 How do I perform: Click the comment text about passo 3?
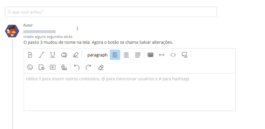pyautogui.click(x=98, y=43)
